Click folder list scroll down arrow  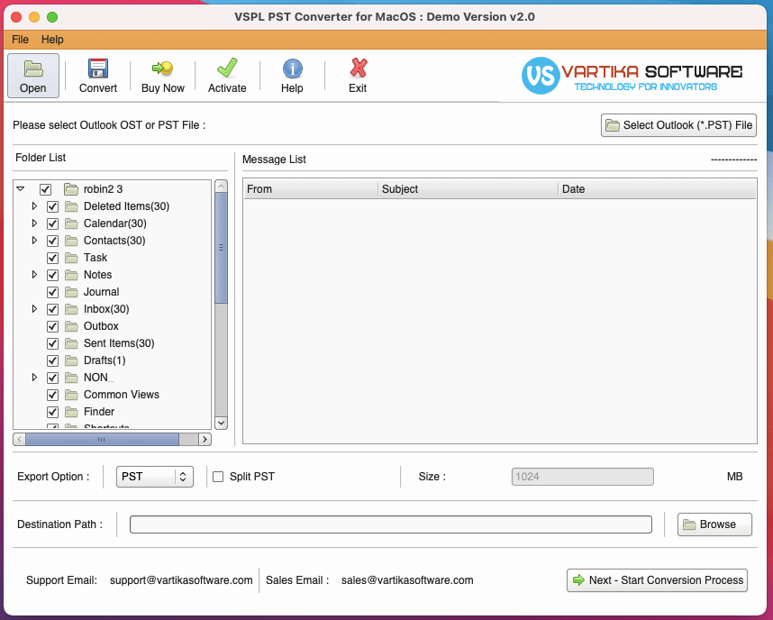(x=222, y=423)
